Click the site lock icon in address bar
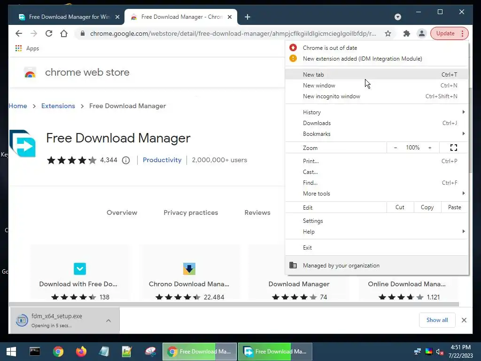 click(83, 33)
